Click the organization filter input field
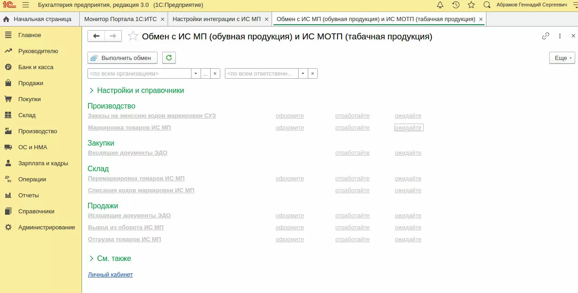Viewport: 578px width, 293px height. [139, 73]
